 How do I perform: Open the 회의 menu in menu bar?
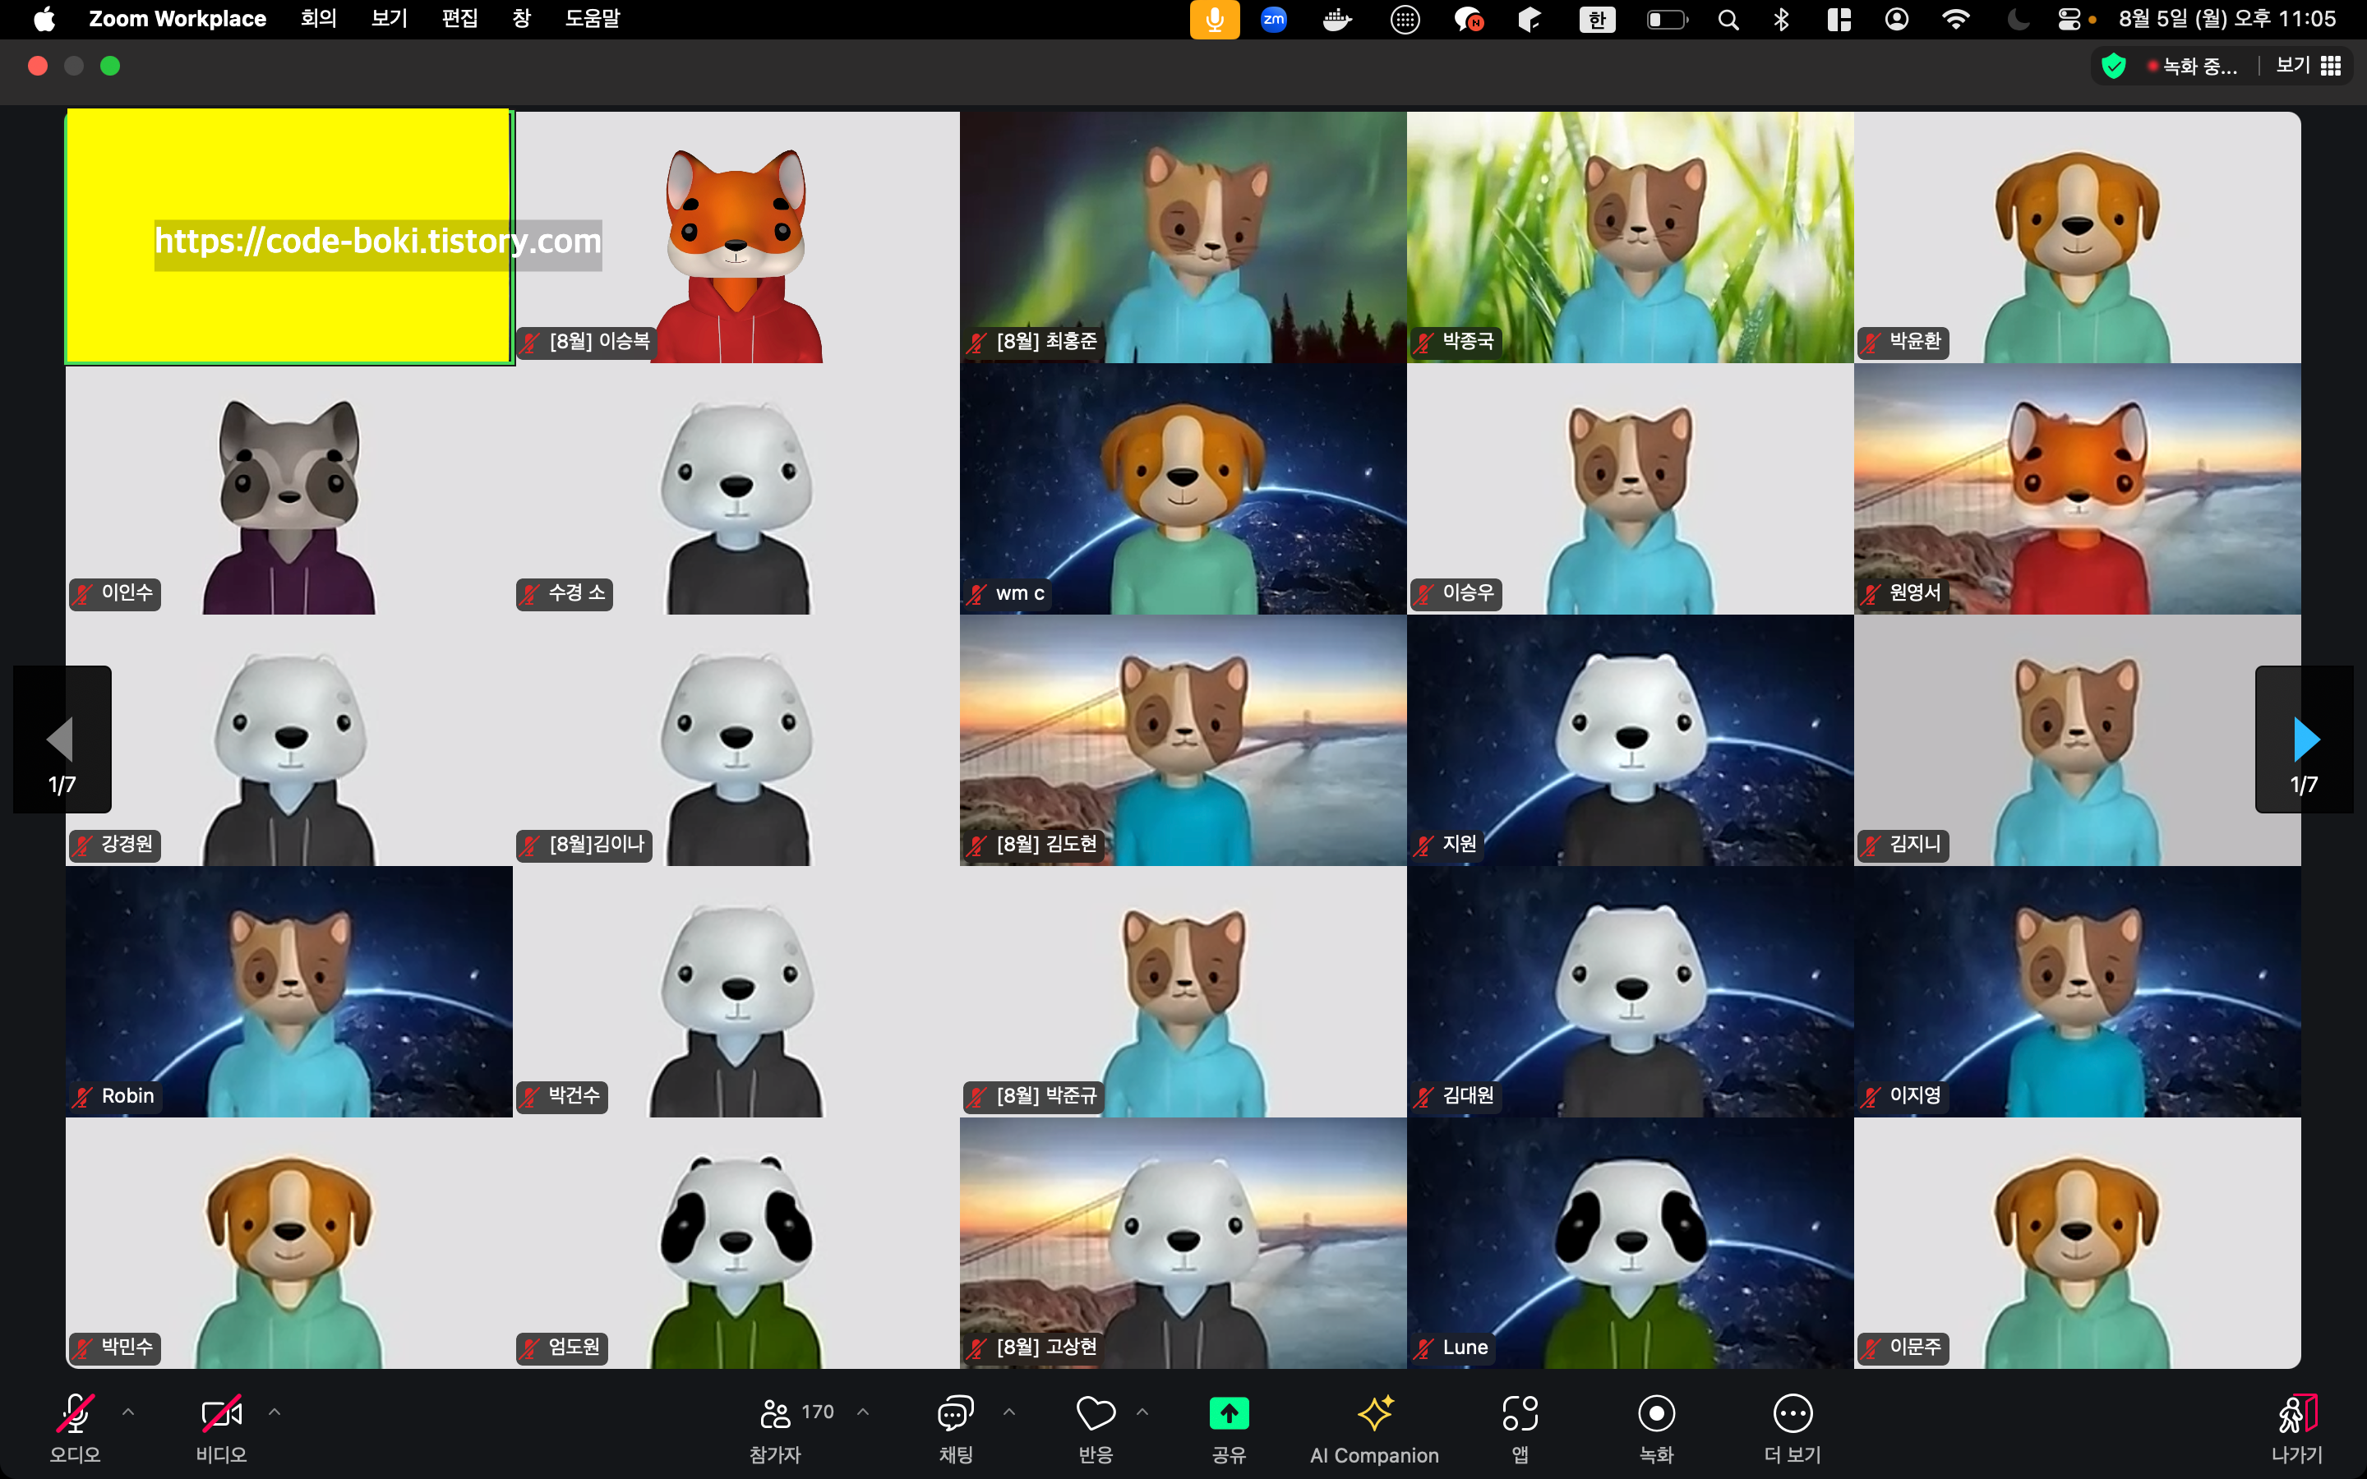click(318, 19)
